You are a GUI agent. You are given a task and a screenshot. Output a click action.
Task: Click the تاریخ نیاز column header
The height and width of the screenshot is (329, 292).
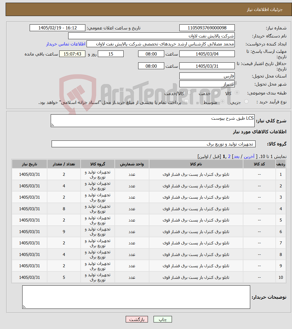[29, 164]
